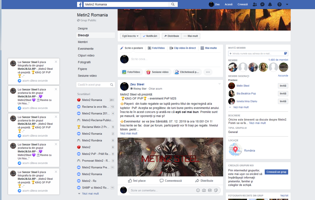Expand the description Vezi mai mult link
Image resolution: width=315 pixels, height=200 pixels.
pos(257,123)
